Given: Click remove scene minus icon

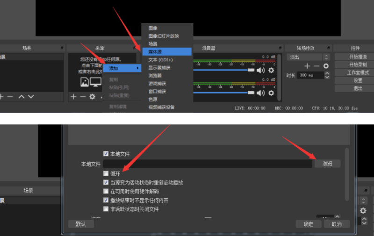Looking at the screenshot, I should pos(10,97).
